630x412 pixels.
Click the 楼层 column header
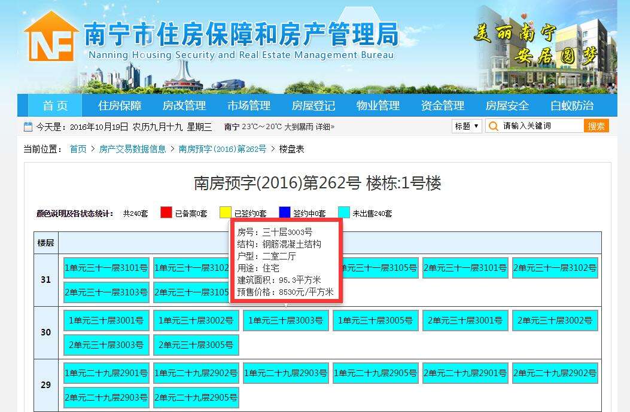click(46, 243)
